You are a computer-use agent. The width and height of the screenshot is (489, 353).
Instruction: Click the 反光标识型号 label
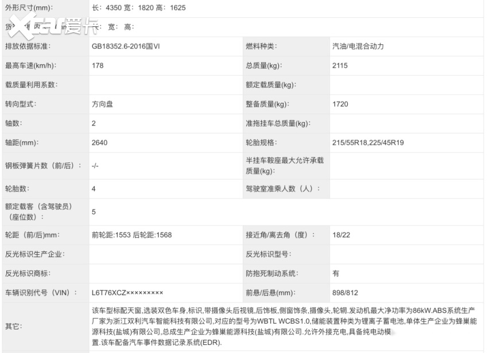point(269,254)
